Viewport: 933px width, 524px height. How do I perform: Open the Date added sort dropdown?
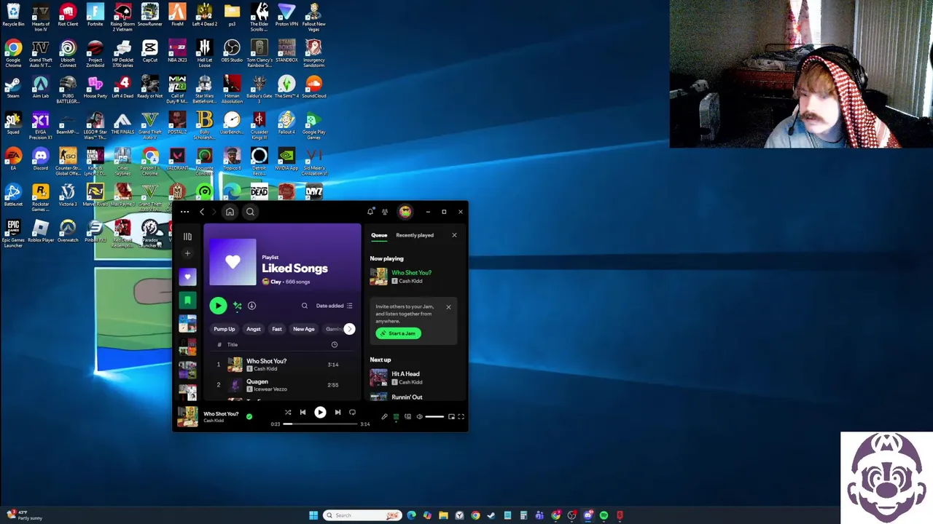334,306
